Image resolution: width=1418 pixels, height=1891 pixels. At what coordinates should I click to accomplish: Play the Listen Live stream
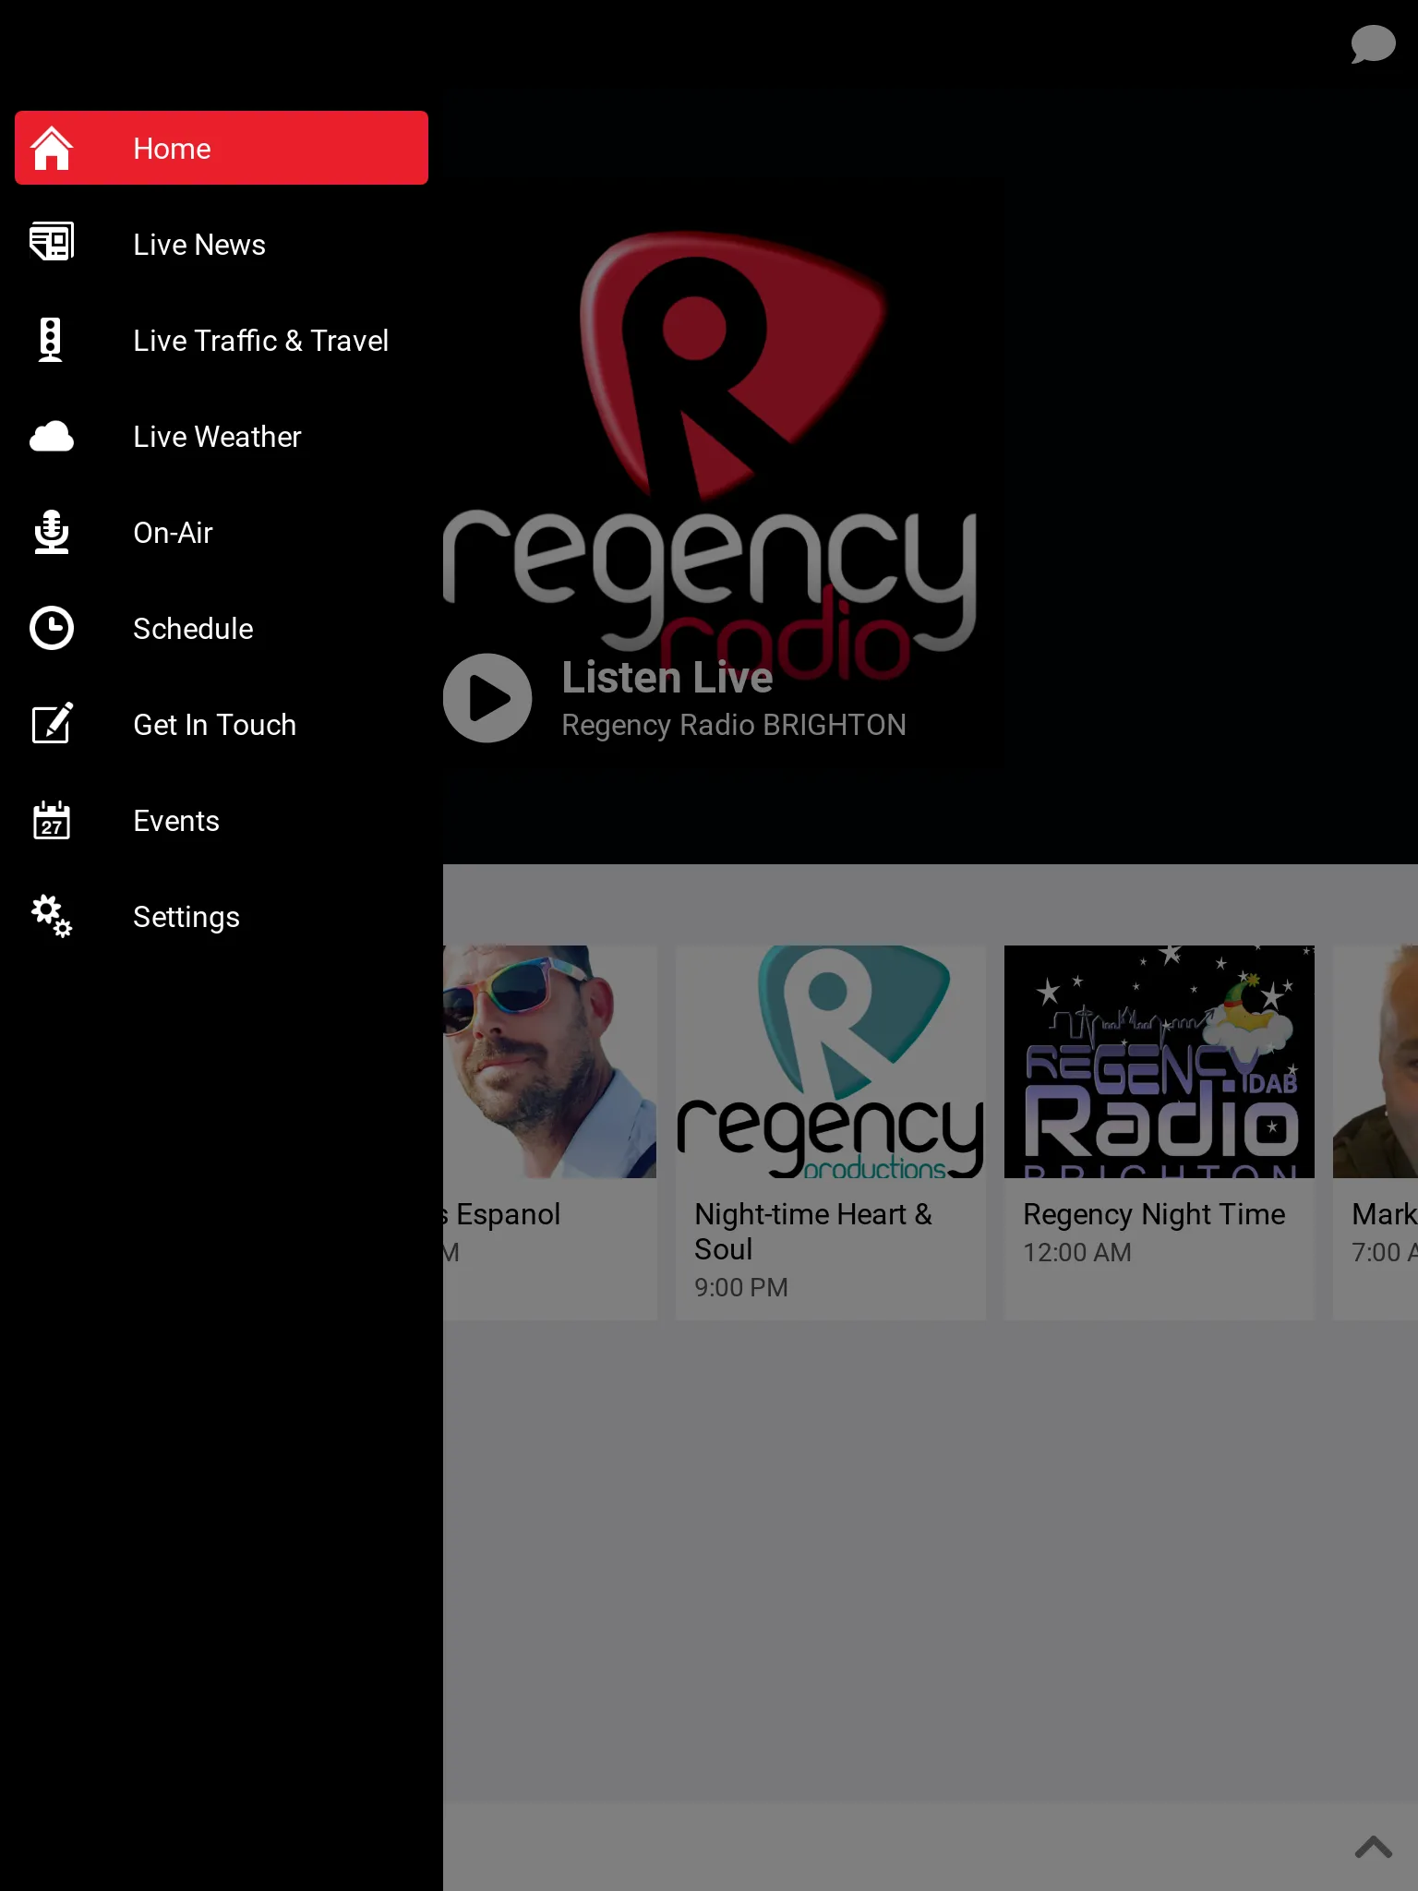coord(487,698)
